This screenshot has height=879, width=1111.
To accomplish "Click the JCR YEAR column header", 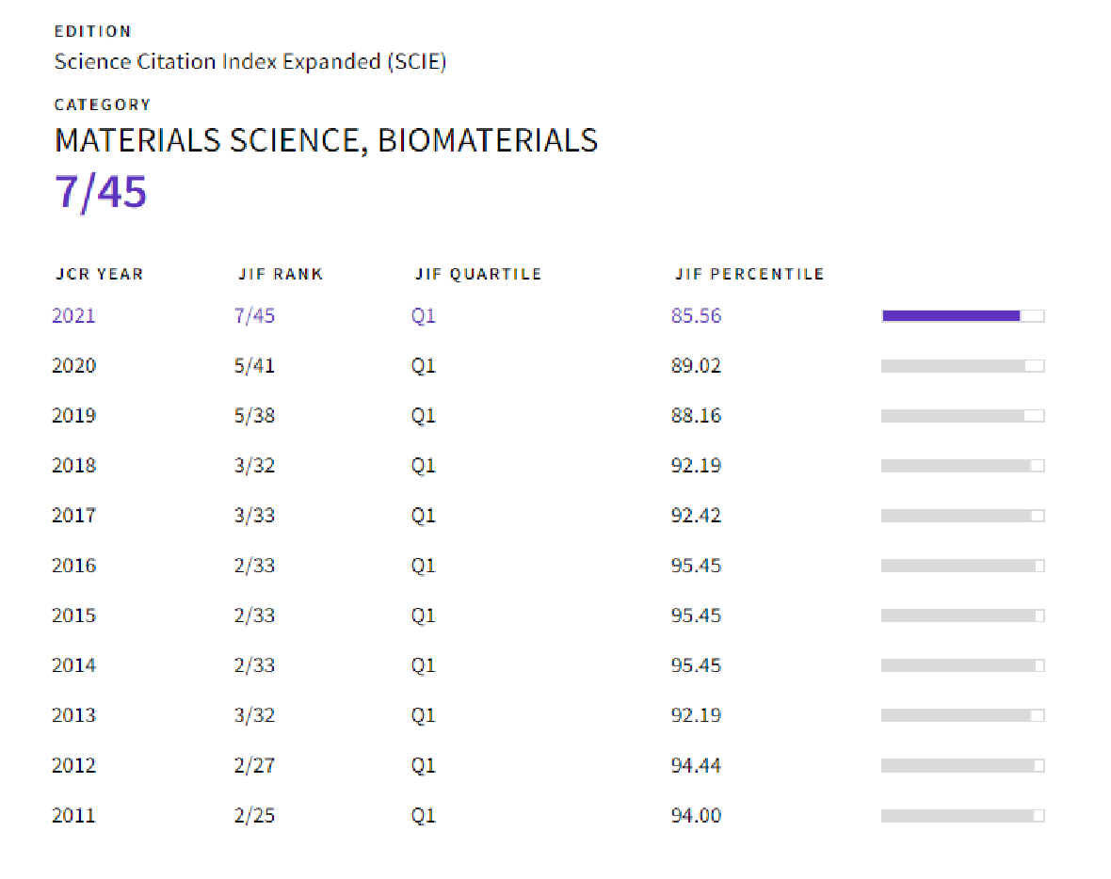I will tap(99, 275).
